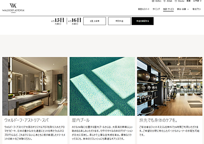This screenshot has height=144, width=204.
Task: Click the access location pin icon
Action: (x=164, y=1)
